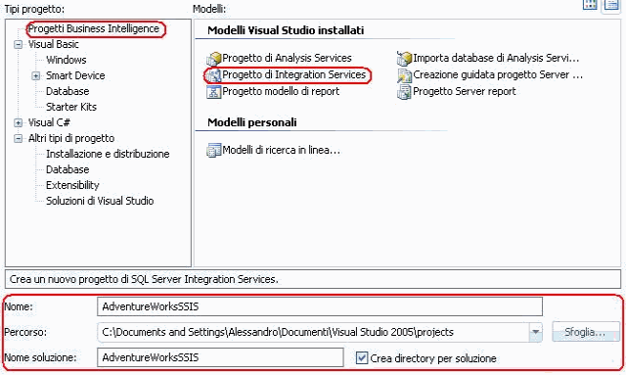Click the Sfoglia browse button
The image size is (626, 375).
tap(585, 332)
